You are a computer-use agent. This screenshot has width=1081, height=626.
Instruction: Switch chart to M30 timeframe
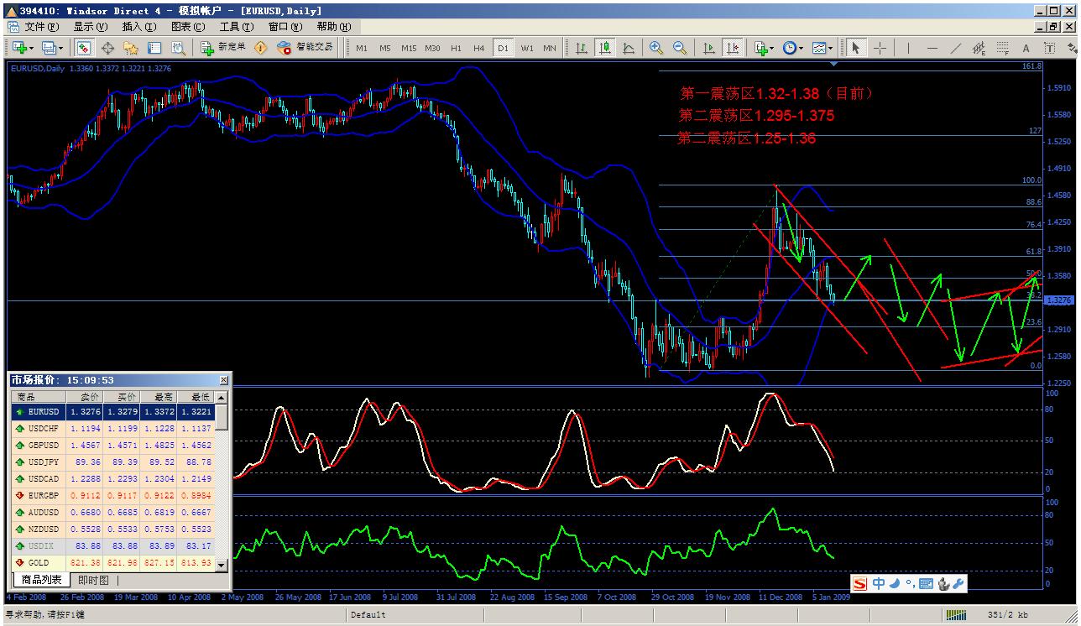pos(432,48)
